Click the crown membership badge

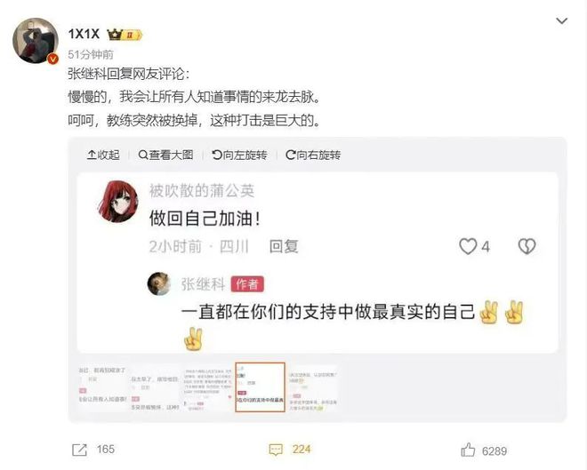pyautogui.click(x=125, y=35)
